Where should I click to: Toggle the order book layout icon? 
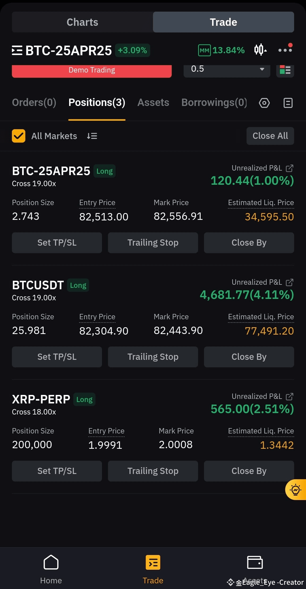coord(285,70)
